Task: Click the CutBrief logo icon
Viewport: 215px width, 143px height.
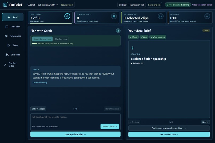Action: [5, 5]
